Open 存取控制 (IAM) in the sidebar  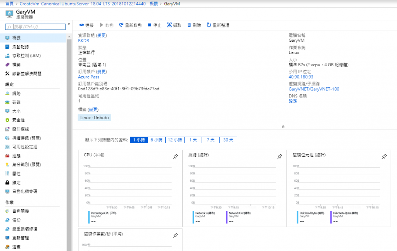tap(33, 56)
